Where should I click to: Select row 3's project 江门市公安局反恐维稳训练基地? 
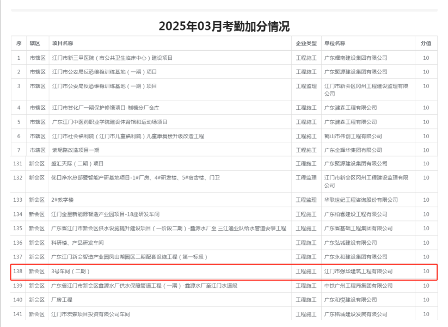tap(105, 87)
